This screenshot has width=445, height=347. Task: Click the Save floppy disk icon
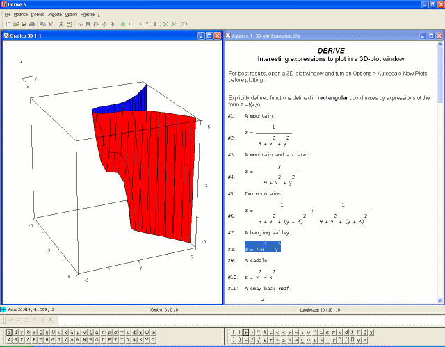pos(24,24)
